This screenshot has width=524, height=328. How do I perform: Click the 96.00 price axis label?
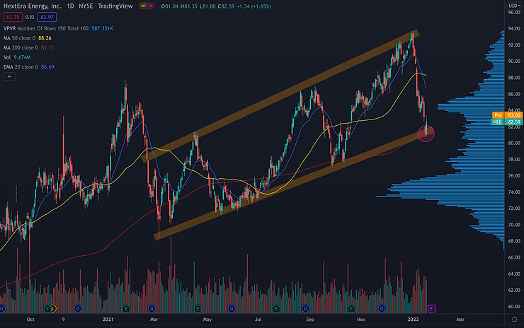pos(514,12)
